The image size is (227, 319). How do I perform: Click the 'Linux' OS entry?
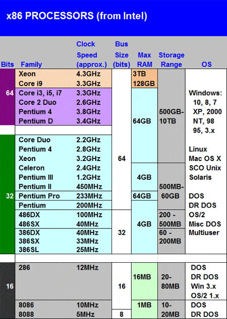tap(198, 149)
